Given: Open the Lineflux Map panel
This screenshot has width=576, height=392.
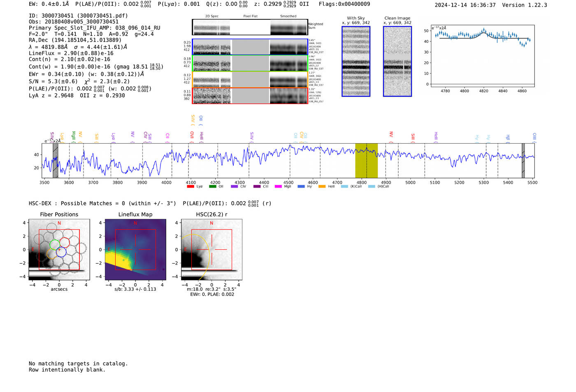Looking at the screenshot, I should pos(135,249).
